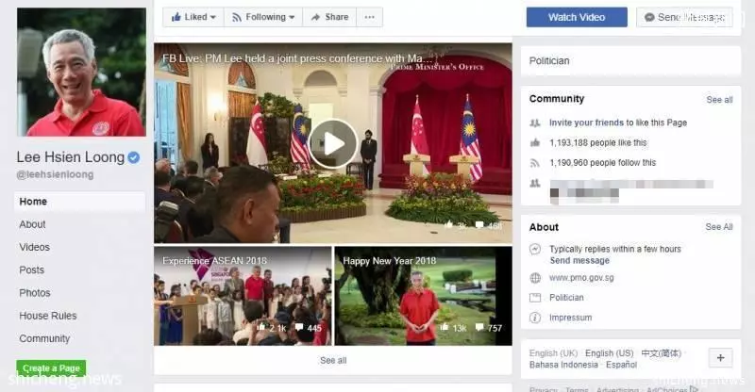
Task: Click the feed icon in Following button
Action: pos(237,17)
